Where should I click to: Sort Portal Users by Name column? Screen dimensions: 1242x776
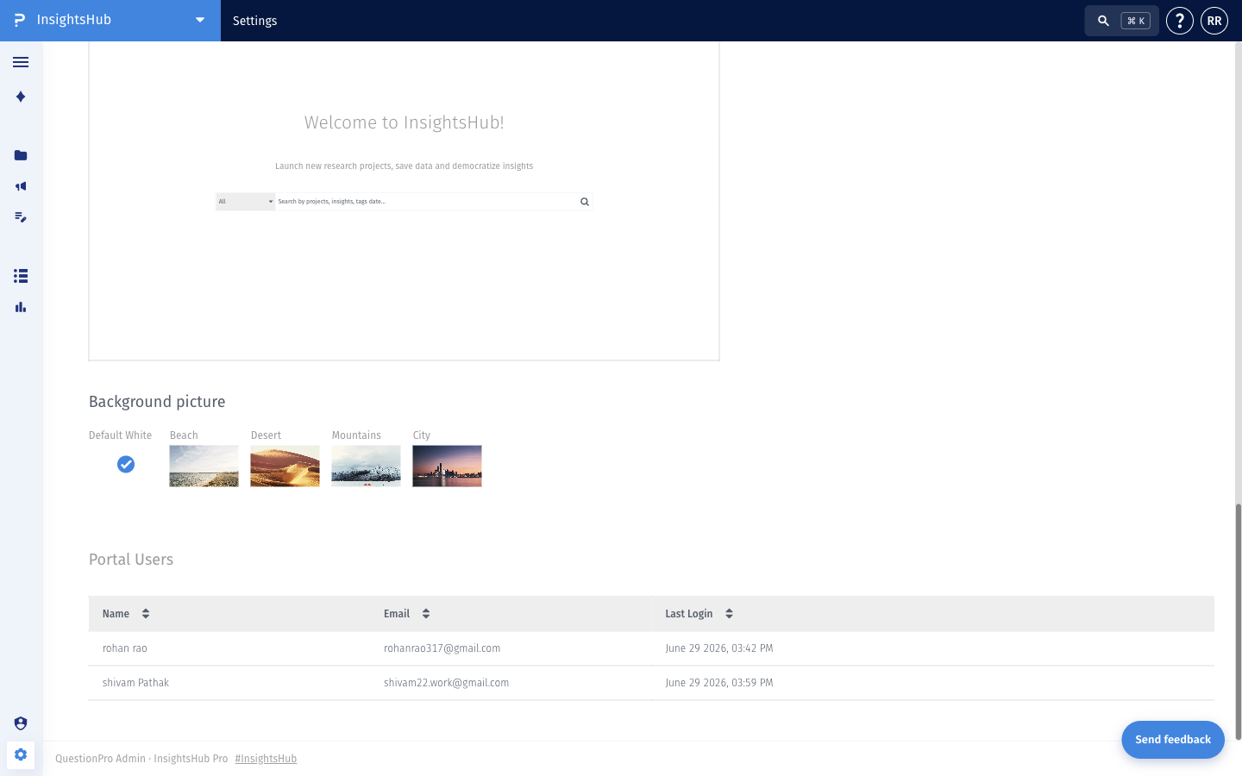(146, 614)
